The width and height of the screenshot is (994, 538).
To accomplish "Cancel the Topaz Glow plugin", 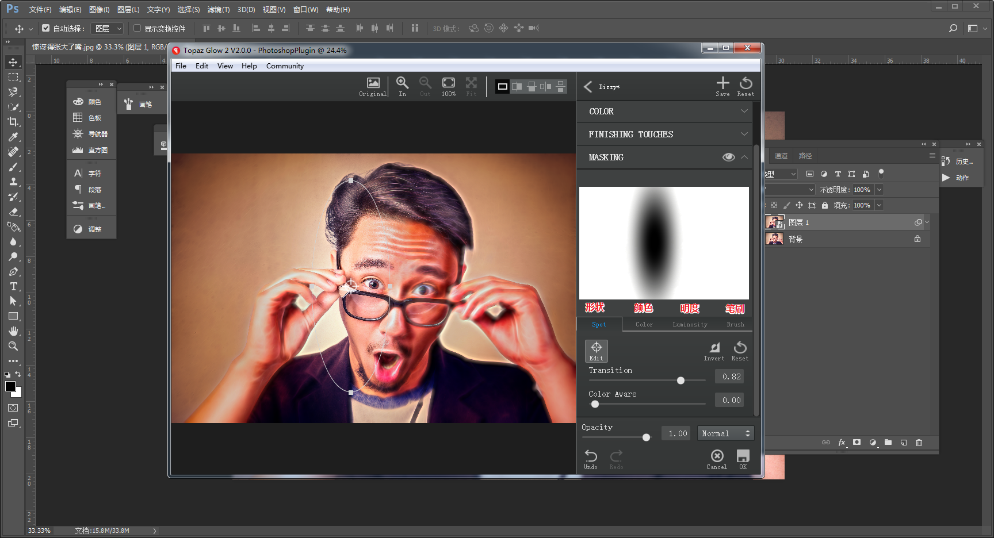I will click(x=717, y=459).
